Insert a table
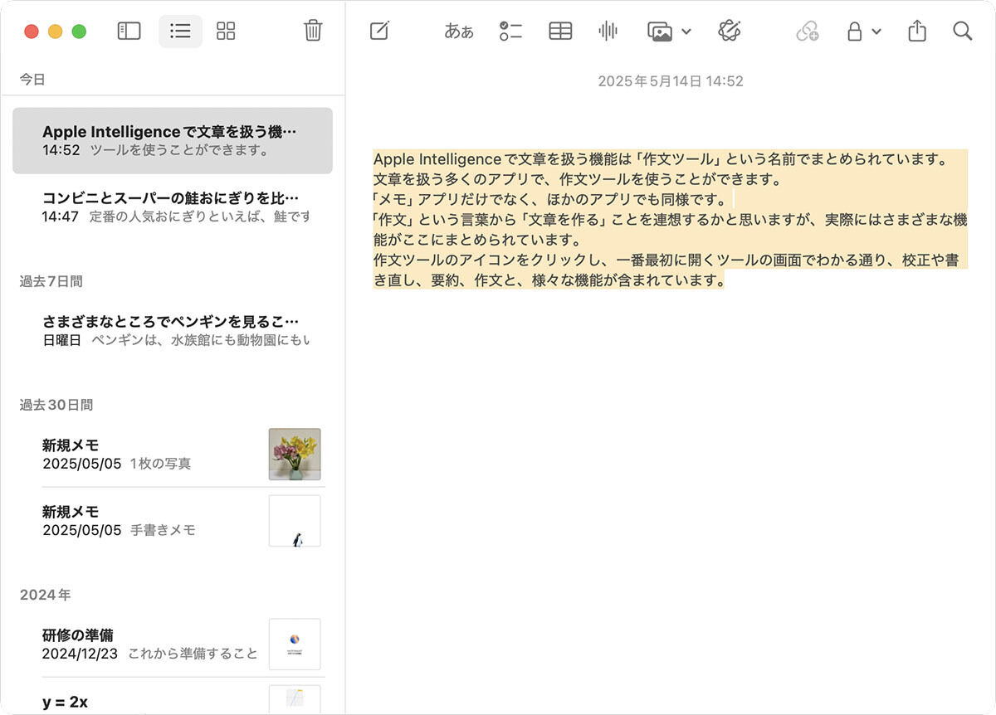Image resolution: width=996 pixels, height=715 pixels. 560,32
